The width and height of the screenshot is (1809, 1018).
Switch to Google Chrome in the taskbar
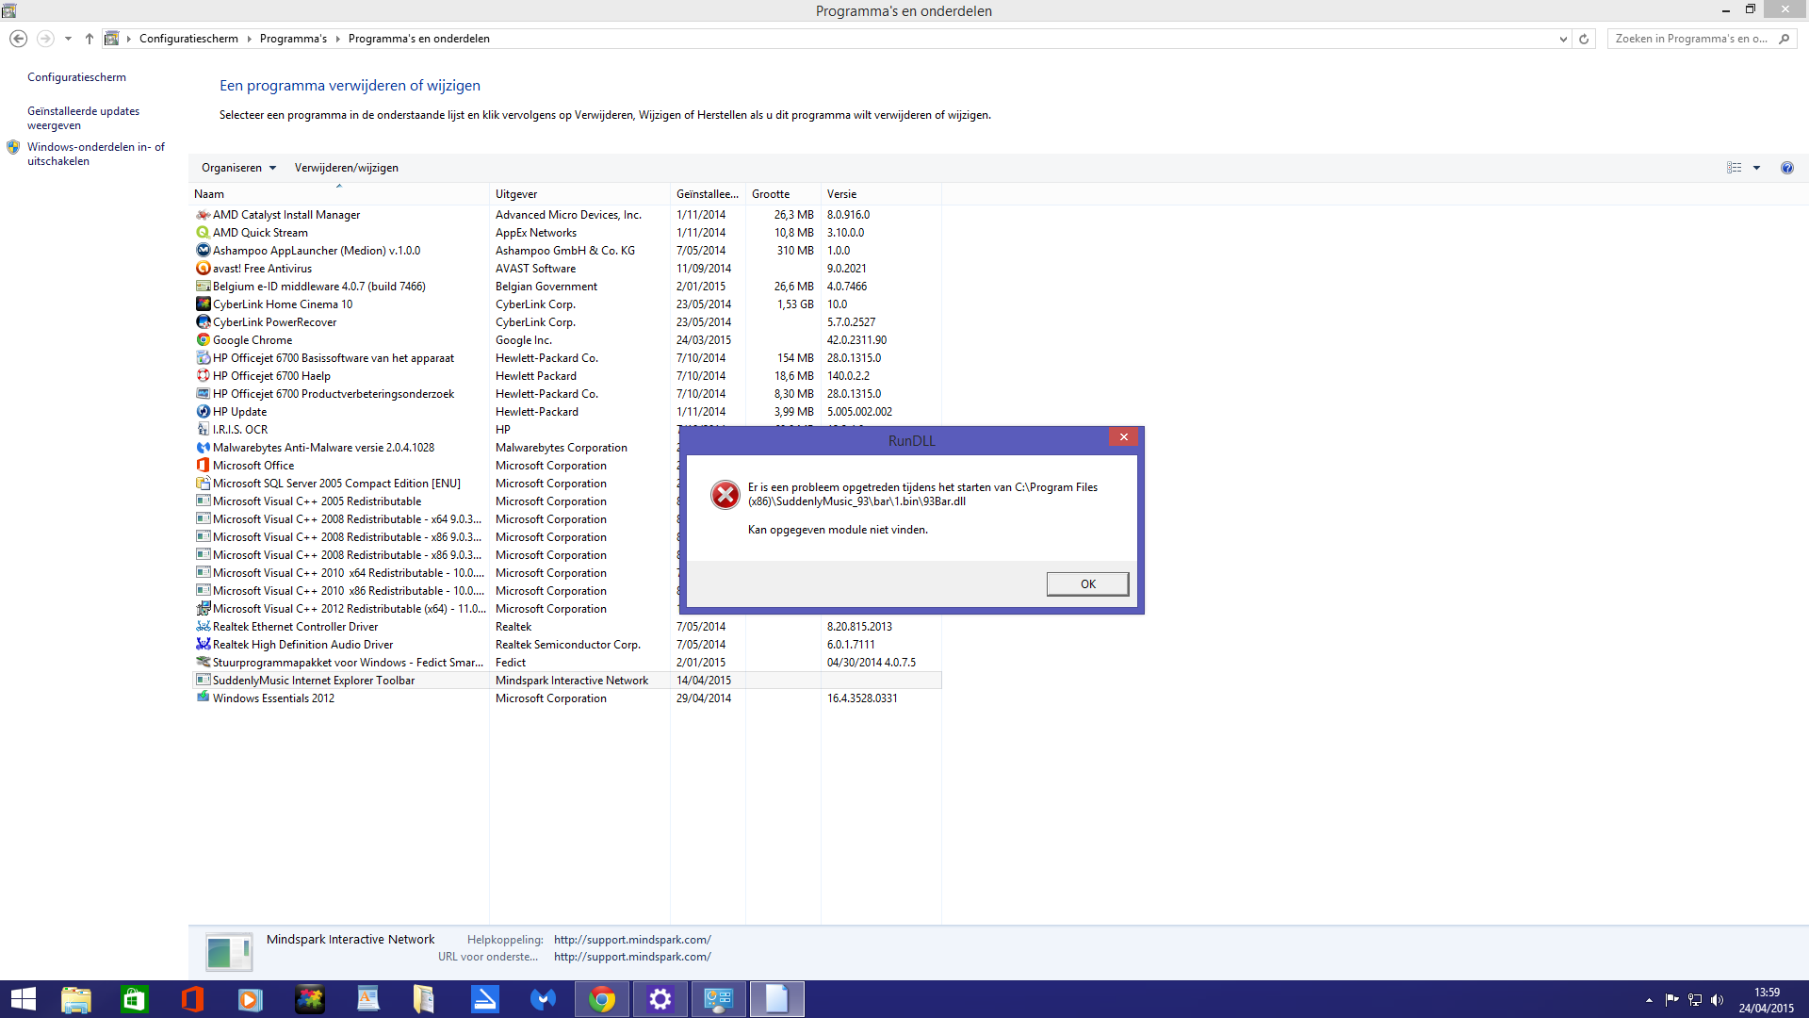tap(602, 999)
